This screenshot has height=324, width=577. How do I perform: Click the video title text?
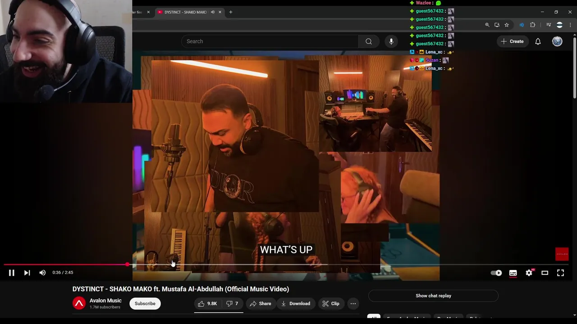pos(181,289)
